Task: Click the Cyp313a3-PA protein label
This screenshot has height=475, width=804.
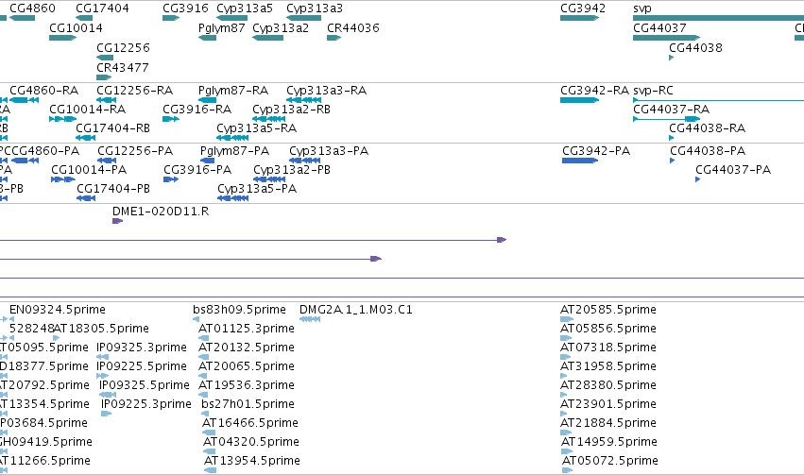Action: (329, 151)
